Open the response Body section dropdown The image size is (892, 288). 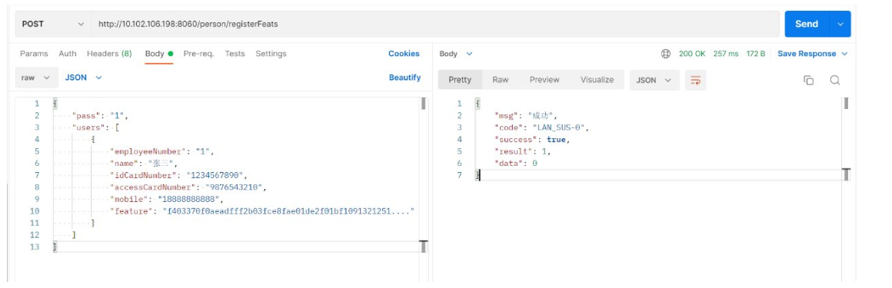point(456,54)
